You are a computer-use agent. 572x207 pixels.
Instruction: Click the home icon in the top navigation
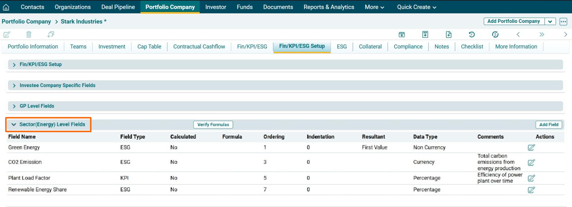point(6,7)
